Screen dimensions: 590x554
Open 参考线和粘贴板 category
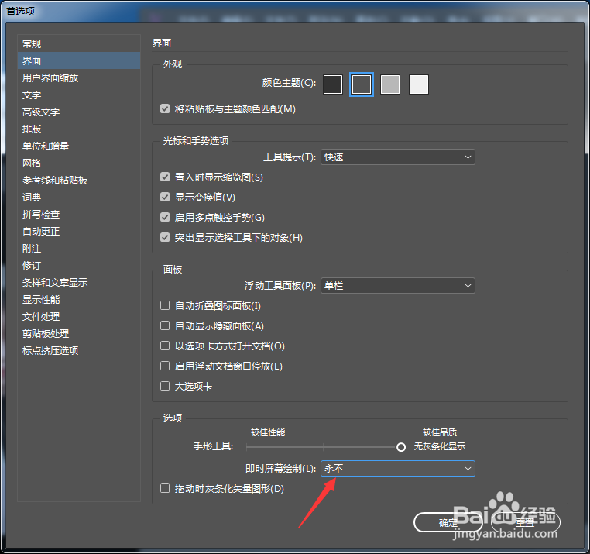click(x=79, y=180)
